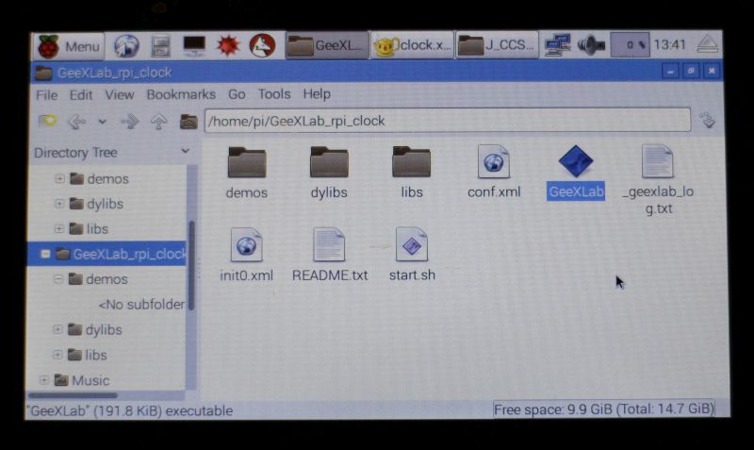Open the Go menu

pos(237,94)
